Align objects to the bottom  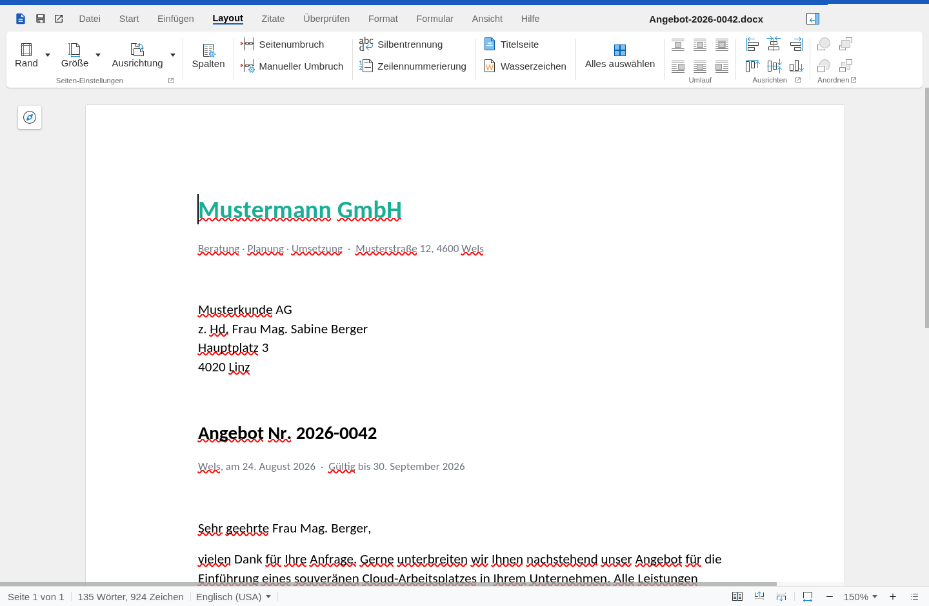[796, 66]
